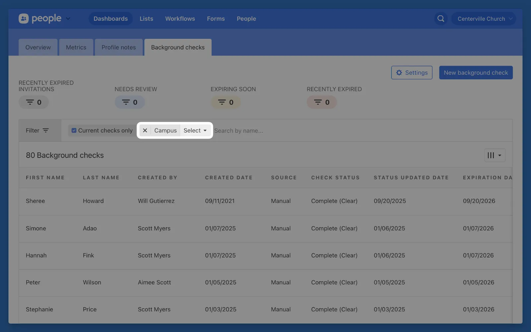This screenshot has height=332, width=531.
Task: Remove the Campus filter with X
Action: pos(145,131)
